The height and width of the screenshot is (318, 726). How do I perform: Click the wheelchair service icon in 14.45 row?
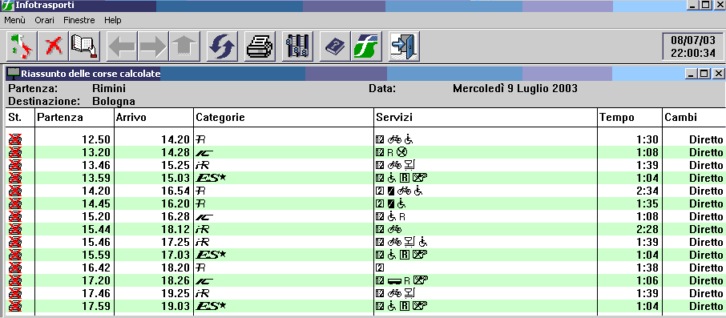tap(401, 203)
